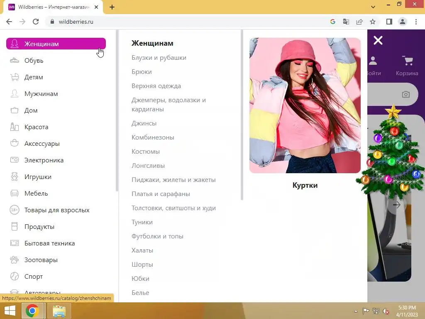Screen dimensions: 425x319
Task: Go to Туники subcategory
Action: 142,222
